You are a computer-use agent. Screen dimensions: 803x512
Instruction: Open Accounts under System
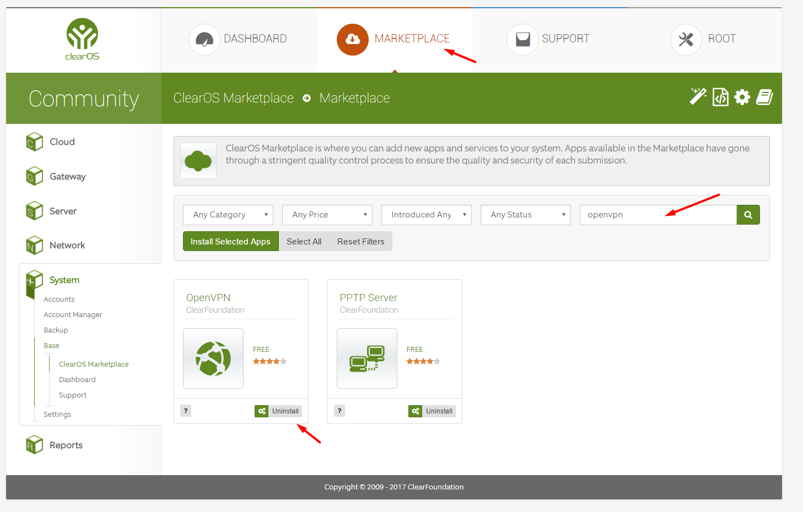59,299
